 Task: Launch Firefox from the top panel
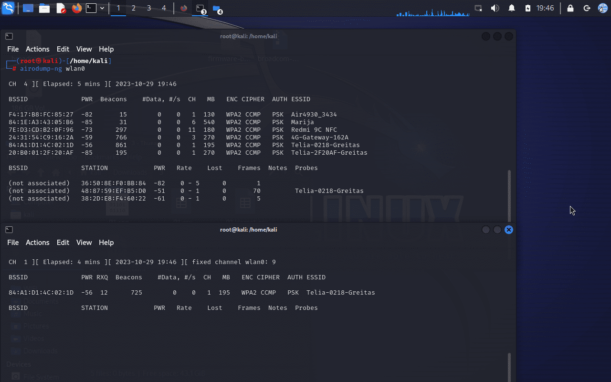coord(76,8)
